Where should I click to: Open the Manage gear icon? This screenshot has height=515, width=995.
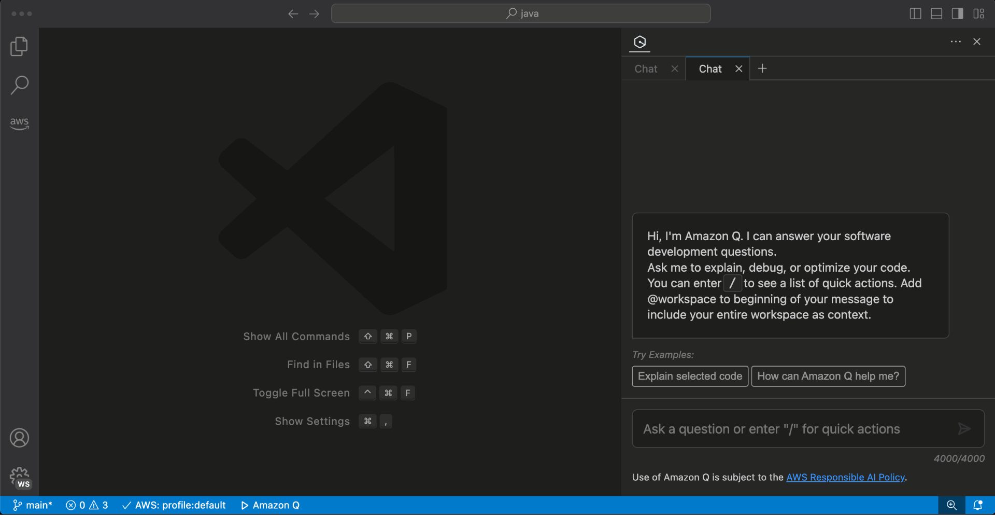tap(20, 477)
